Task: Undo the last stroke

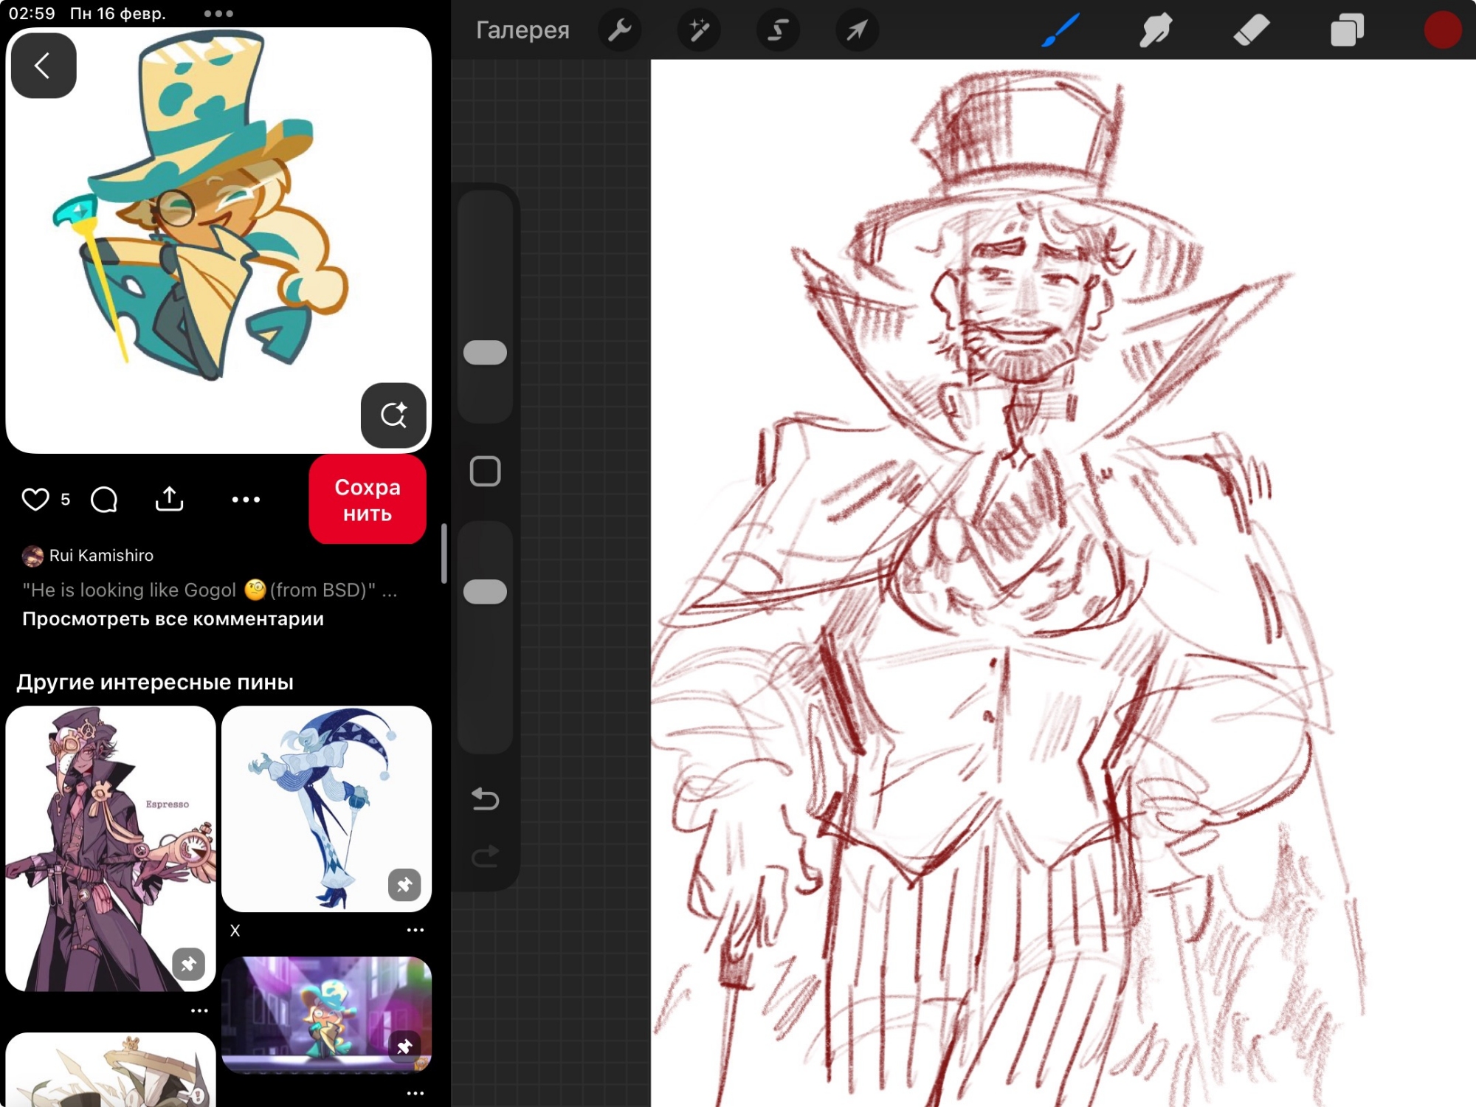Action: (485, 799)
